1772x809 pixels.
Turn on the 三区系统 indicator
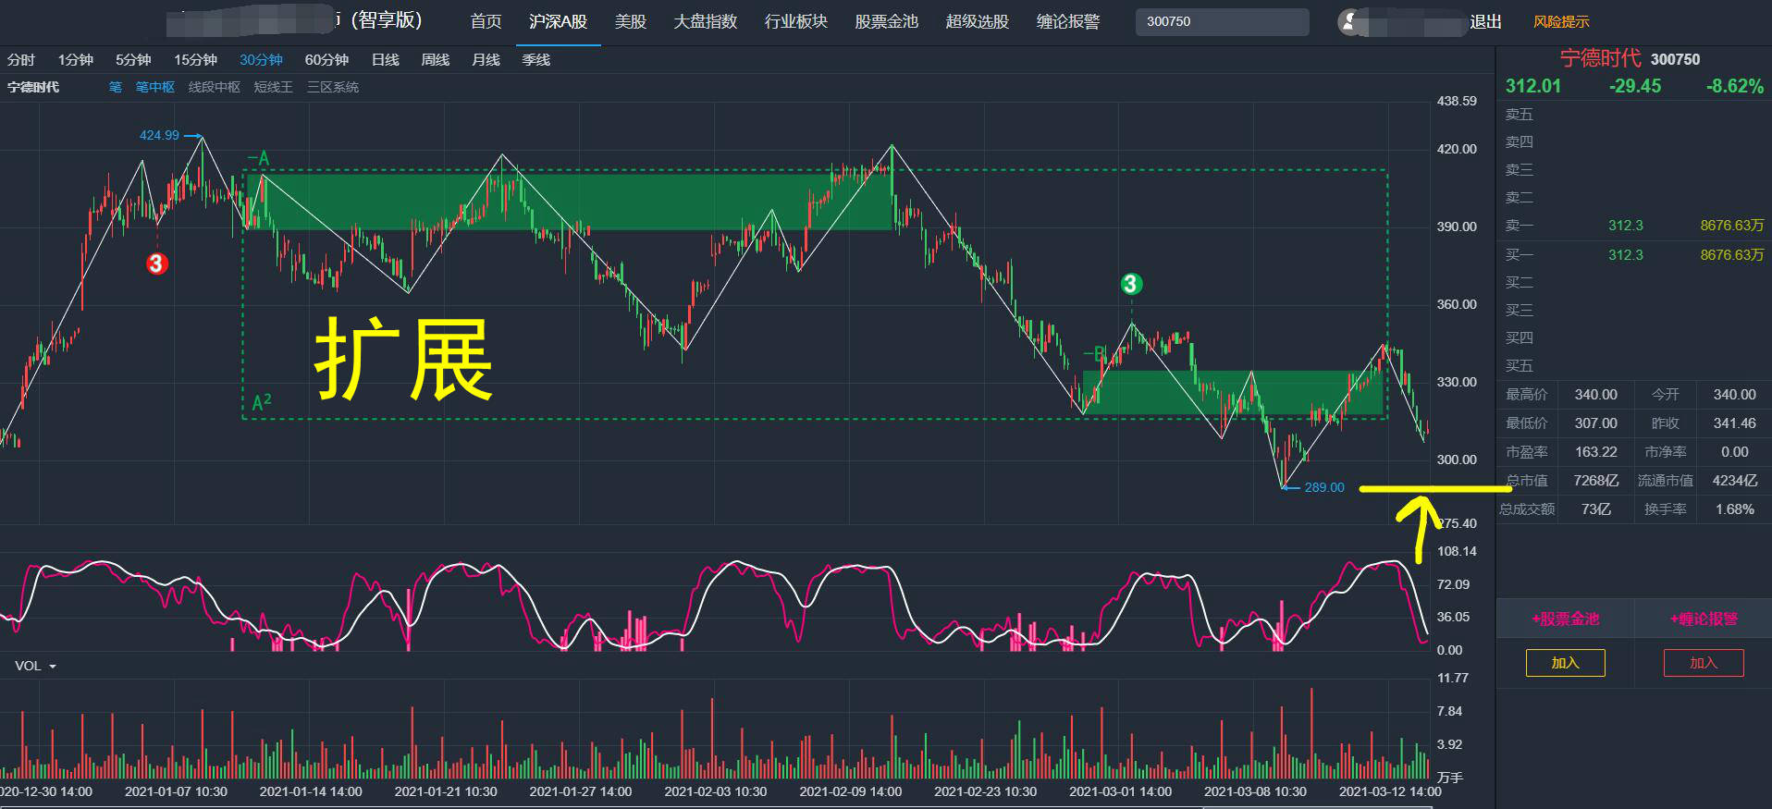point(333,87)
